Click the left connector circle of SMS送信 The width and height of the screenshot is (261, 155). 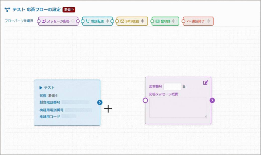pos(117,21)
